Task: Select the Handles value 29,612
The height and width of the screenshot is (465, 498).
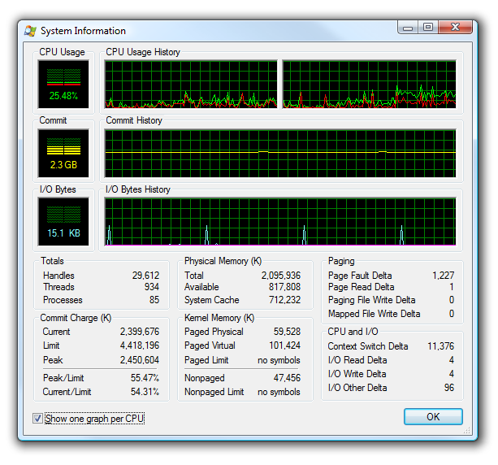Action: [x=145, y=276]
